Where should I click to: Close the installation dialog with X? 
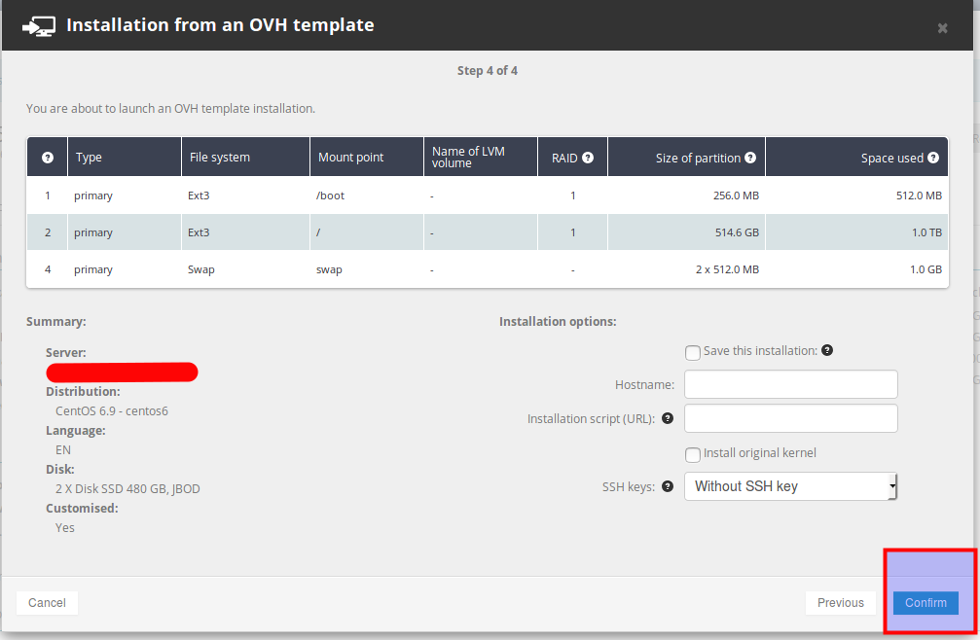click(x=942, y=28)
